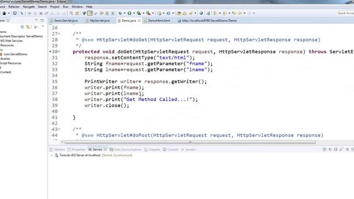Click the Open Web Browser globe icon
This screenshot has width=354, height=199.
coord(201,13)
